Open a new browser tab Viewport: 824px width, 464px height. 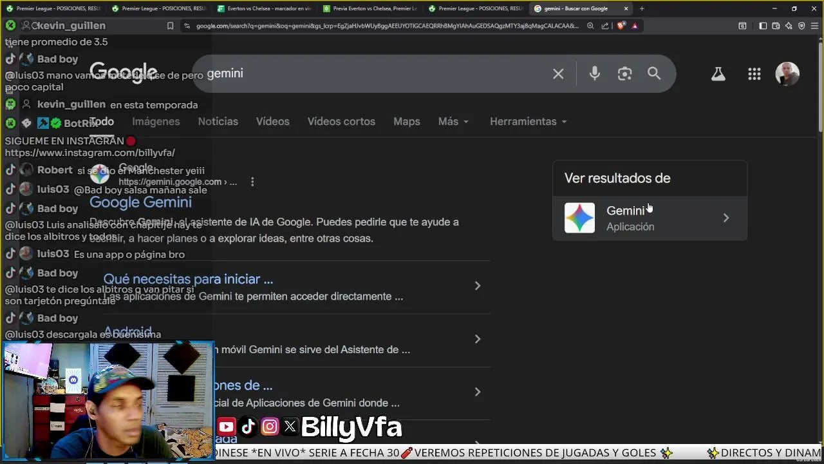coord(642,8)
